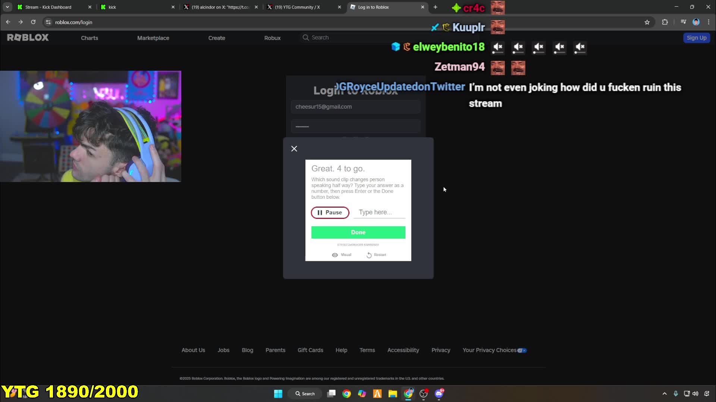Viewport: 716px width, 402px height.
Task: Close the audio captcha dialog
Action: click(x=294, y=149)
